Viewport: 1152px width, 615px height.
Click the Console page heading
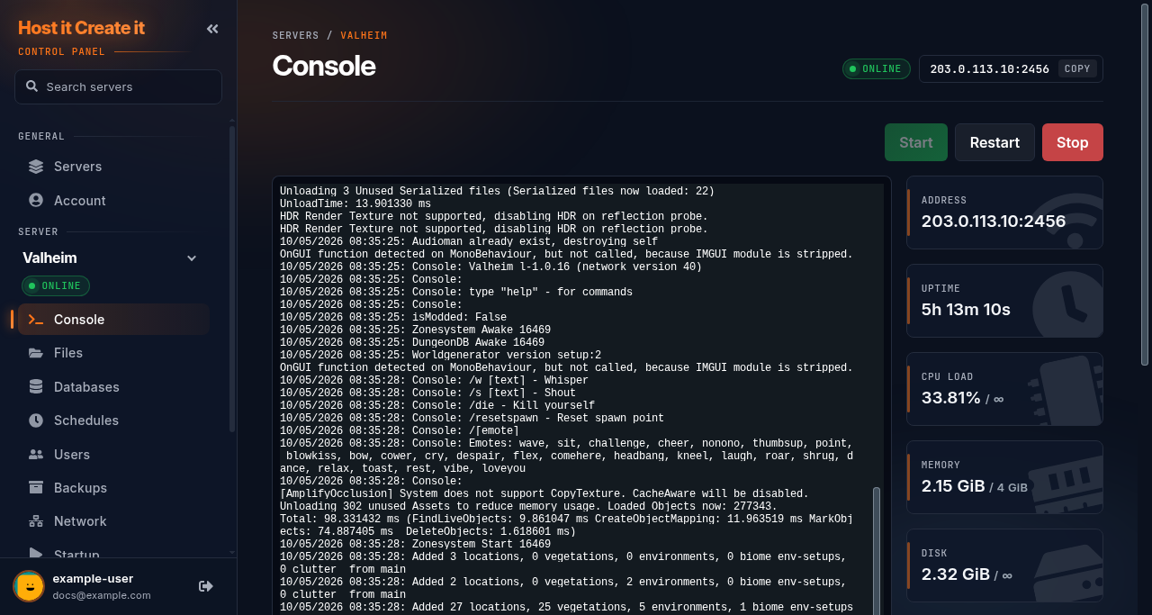click(324, 66)
